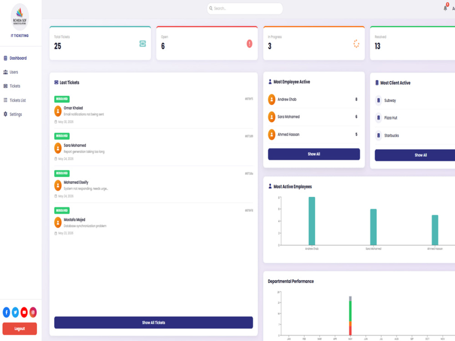This screenshot has width=455, height=341.
Task: Click the Rchida Soft logo
Action: click(20, 17)
